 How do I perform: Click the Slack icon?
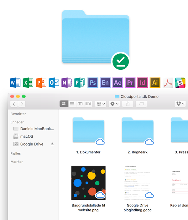(180, 83)
